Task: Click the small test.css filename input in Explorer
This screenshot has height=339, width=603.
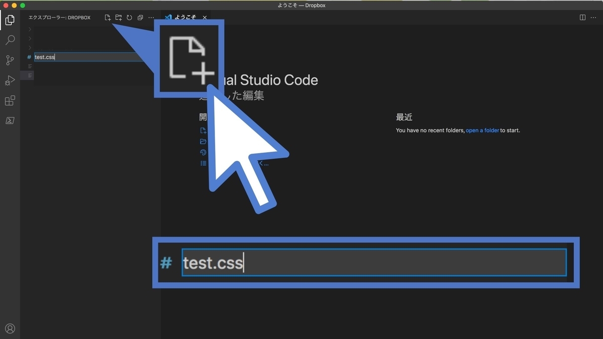Action: click(89, 57)
